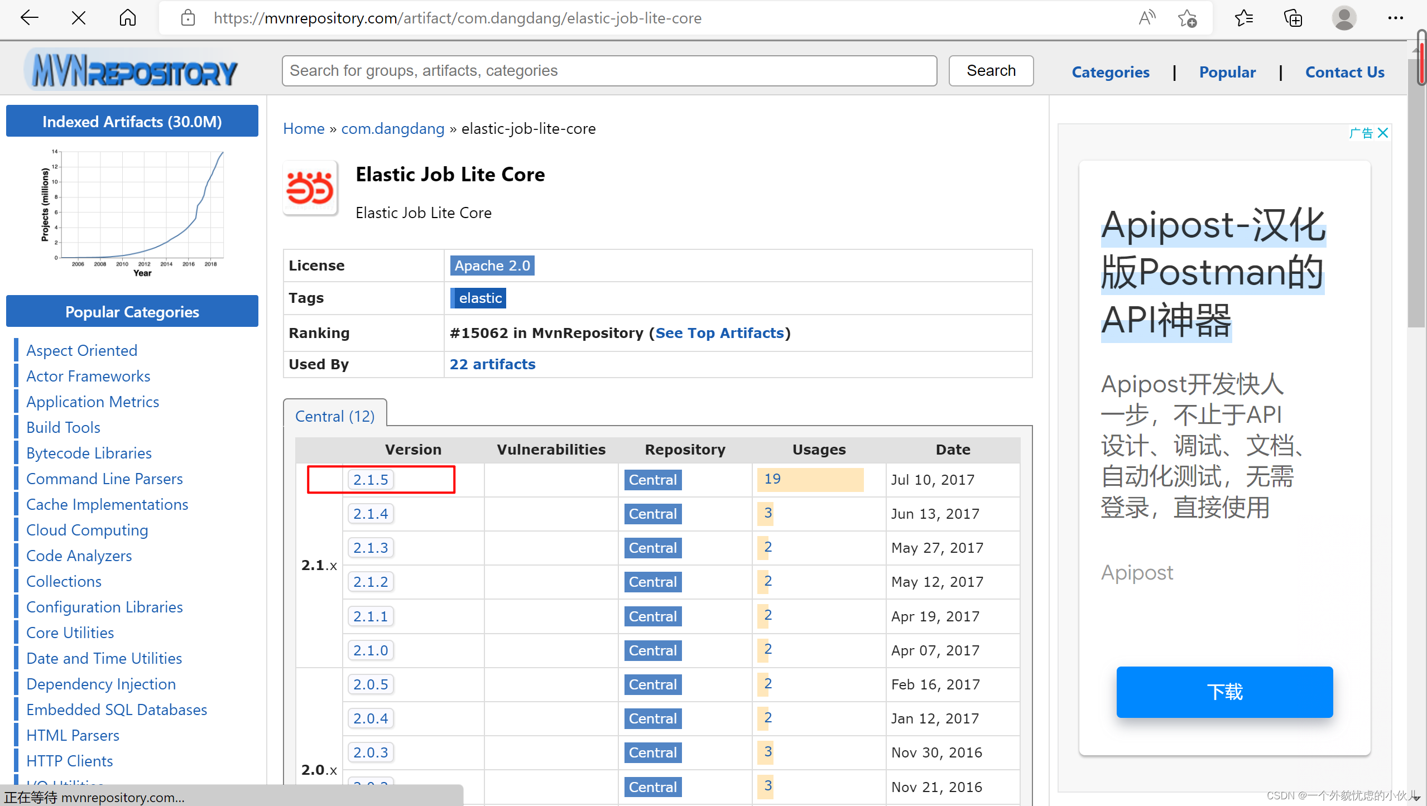The width and height of the screenshot is (1427, 806).
Task: Open the Cache Implementations category
Action: [107, 504]
